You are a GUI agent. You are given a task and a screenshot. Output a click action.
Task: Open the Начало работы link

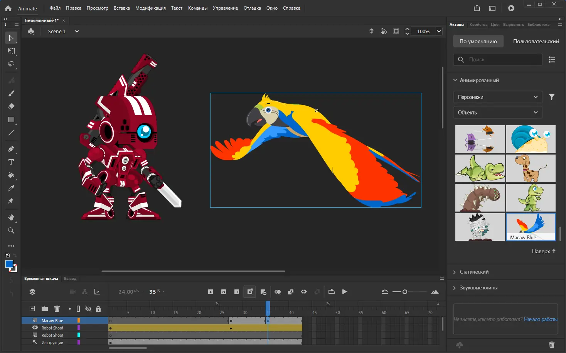pos(541,319)
